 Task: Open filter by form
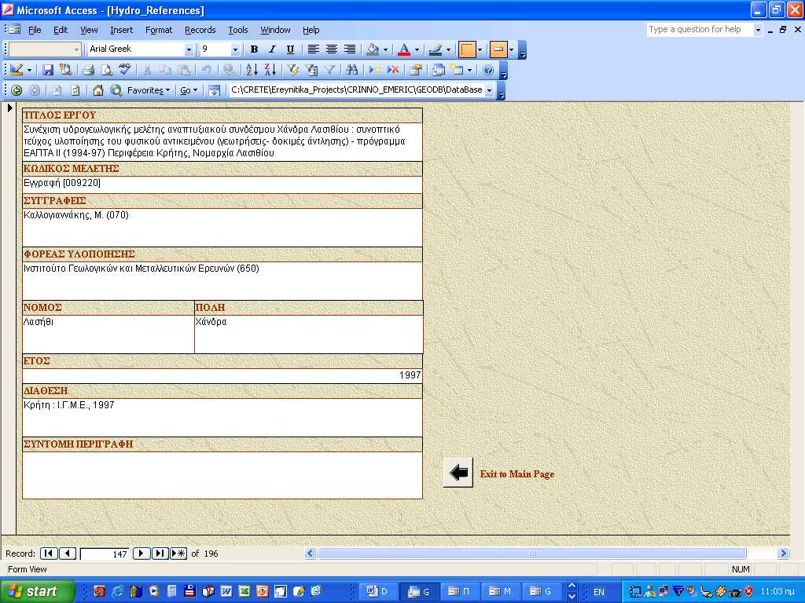coord(311,70)
